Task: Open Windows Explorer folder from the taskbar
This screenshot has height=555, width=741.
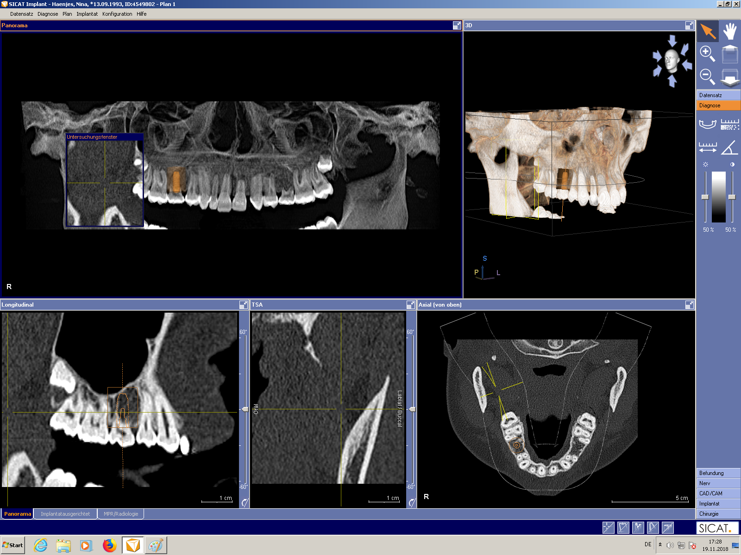Action: 63,546
